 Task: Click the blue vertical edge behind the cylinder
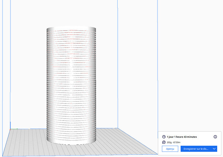pos(117,65)
